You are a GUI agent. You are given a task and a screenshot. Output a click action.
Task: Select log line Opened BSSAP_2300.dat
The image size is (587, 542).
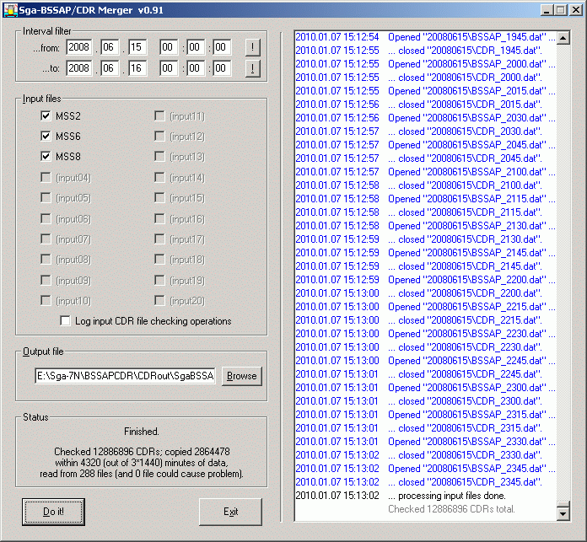point(425,388)
